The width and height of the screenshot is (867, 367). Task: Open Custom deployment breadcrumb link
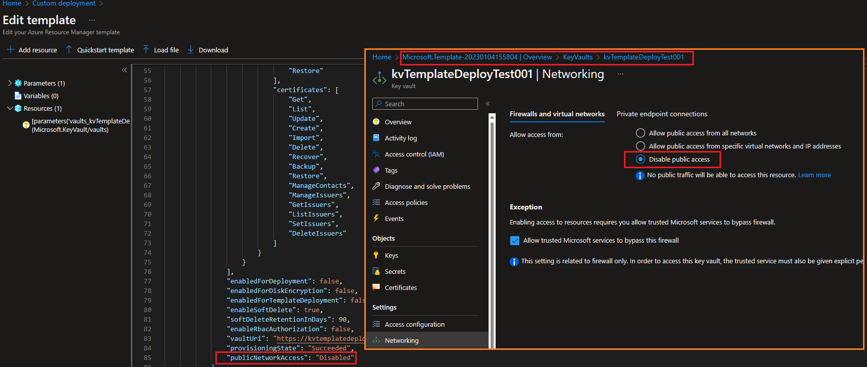point(64,4)
